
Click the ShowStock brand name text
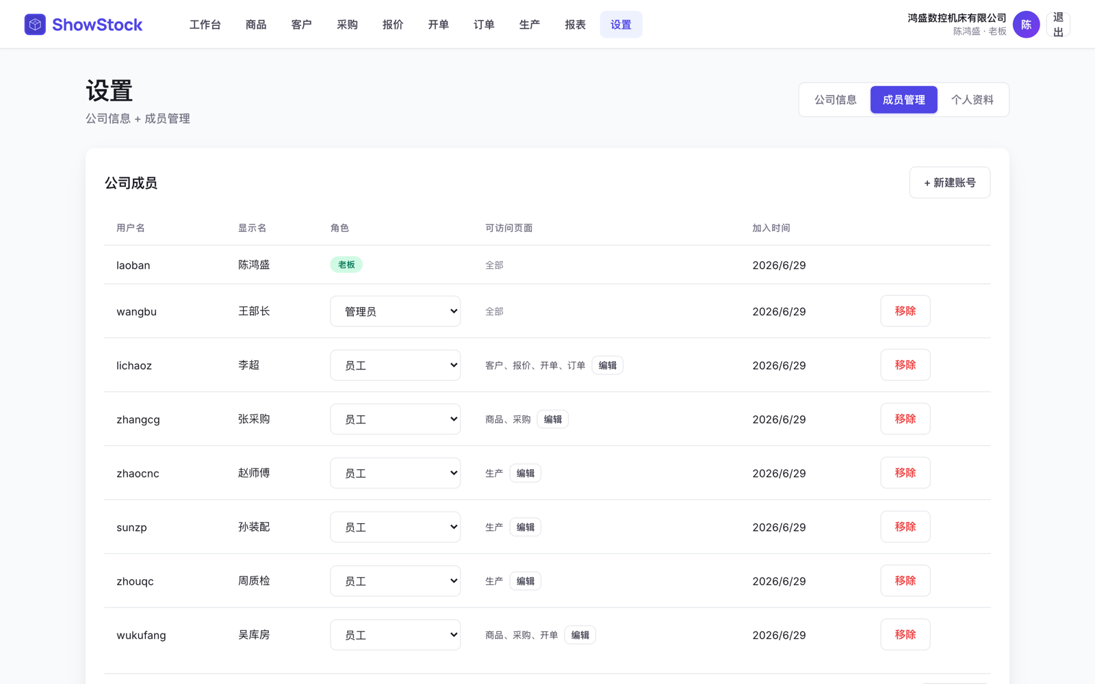97,25
